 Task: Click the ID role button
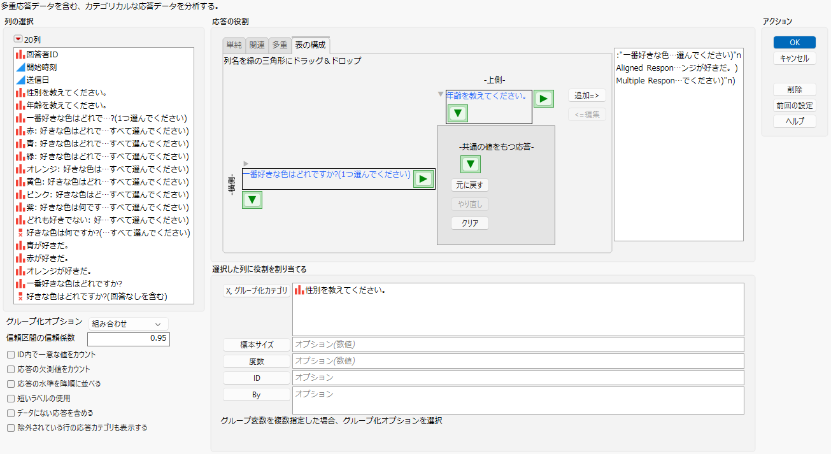click(x=257, y=378)
